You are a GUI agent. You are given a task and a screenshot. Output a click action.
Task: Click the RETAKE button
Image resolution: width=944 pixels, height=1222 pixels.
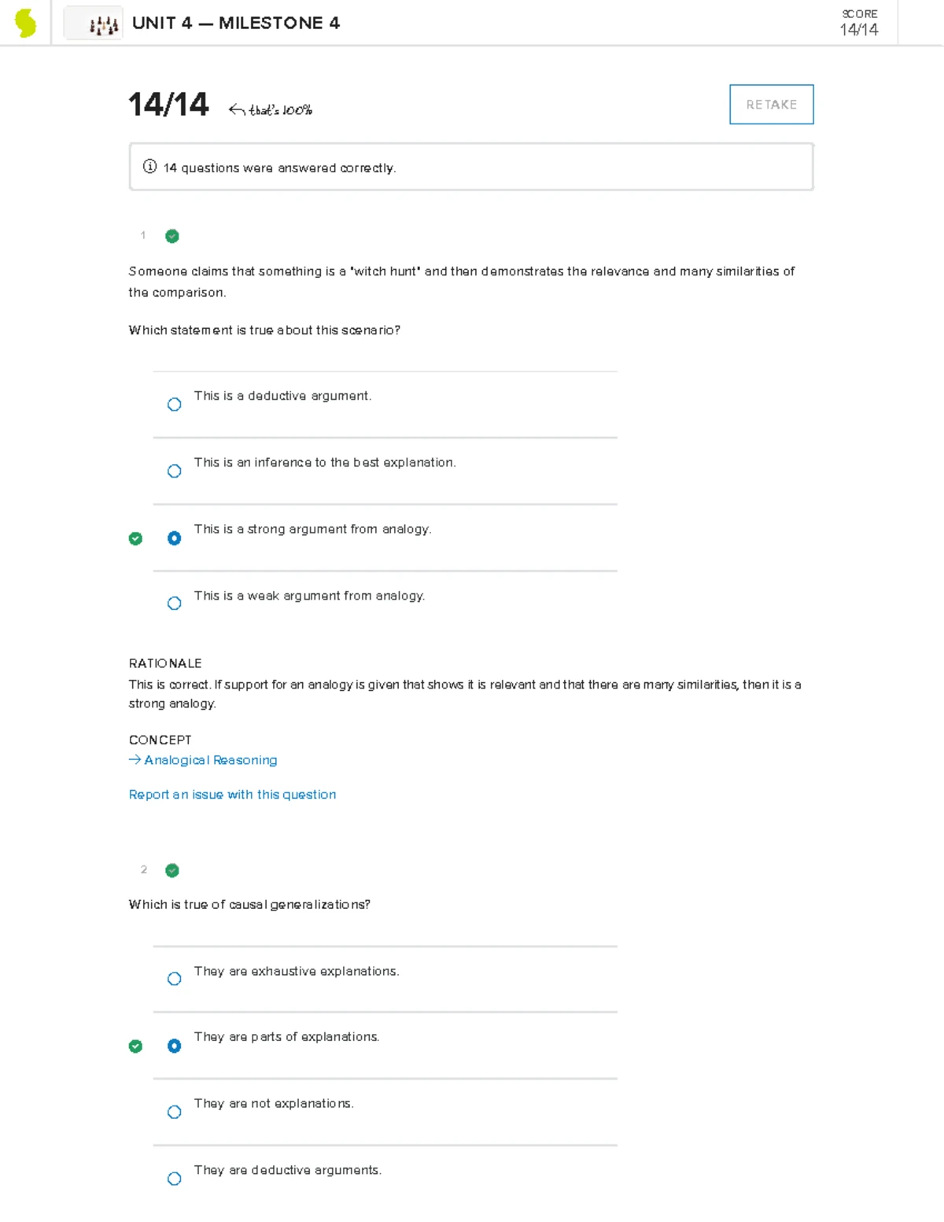pos(771,104)
